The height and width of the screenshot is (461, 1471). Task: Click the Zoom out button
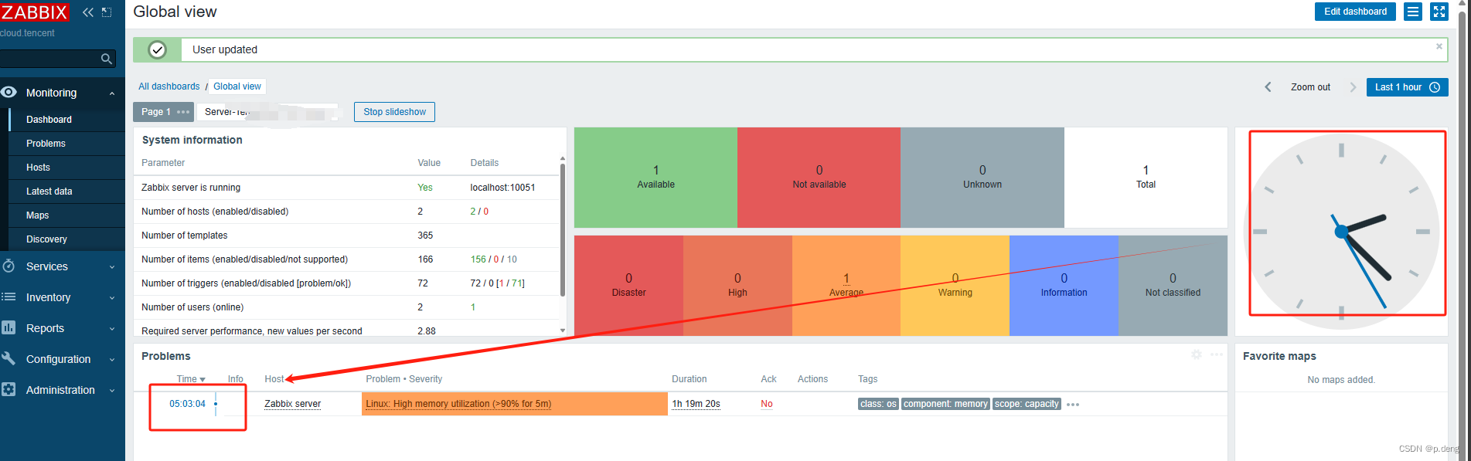coord(1310,87)
